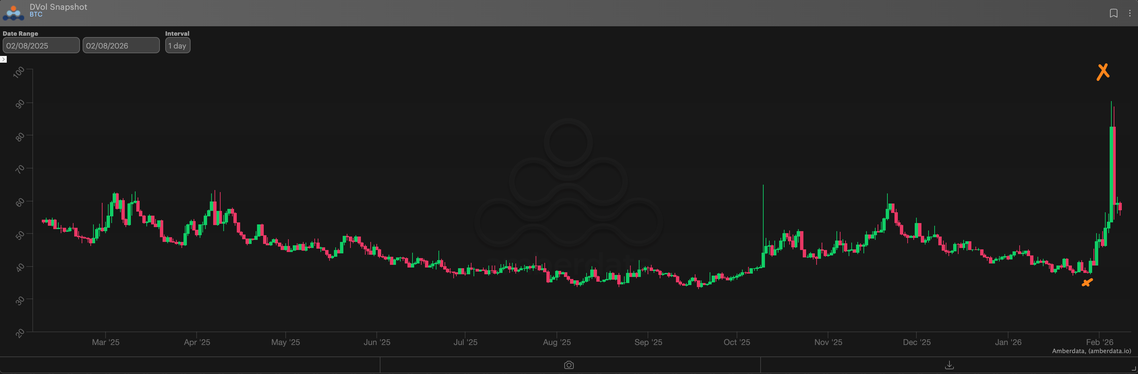Click the start date field 02/08/2025
1138x374 pixels.
[41, 45]
